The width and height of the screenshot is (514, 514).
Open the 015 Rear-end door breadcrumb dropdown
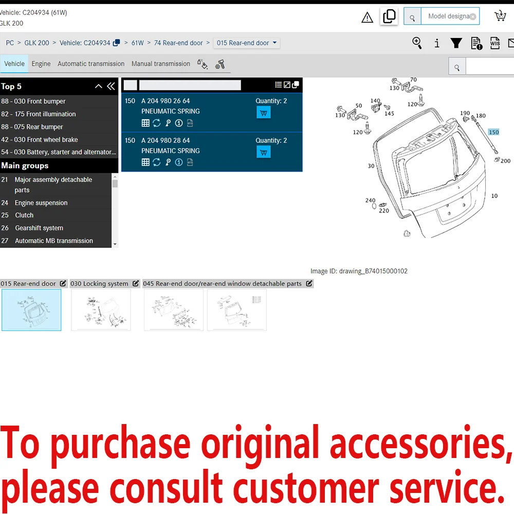coord(247,43)
